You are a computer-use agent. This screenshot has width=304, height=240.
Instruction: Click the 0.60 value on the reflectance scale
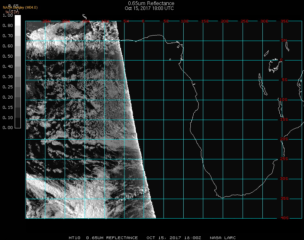8,46
